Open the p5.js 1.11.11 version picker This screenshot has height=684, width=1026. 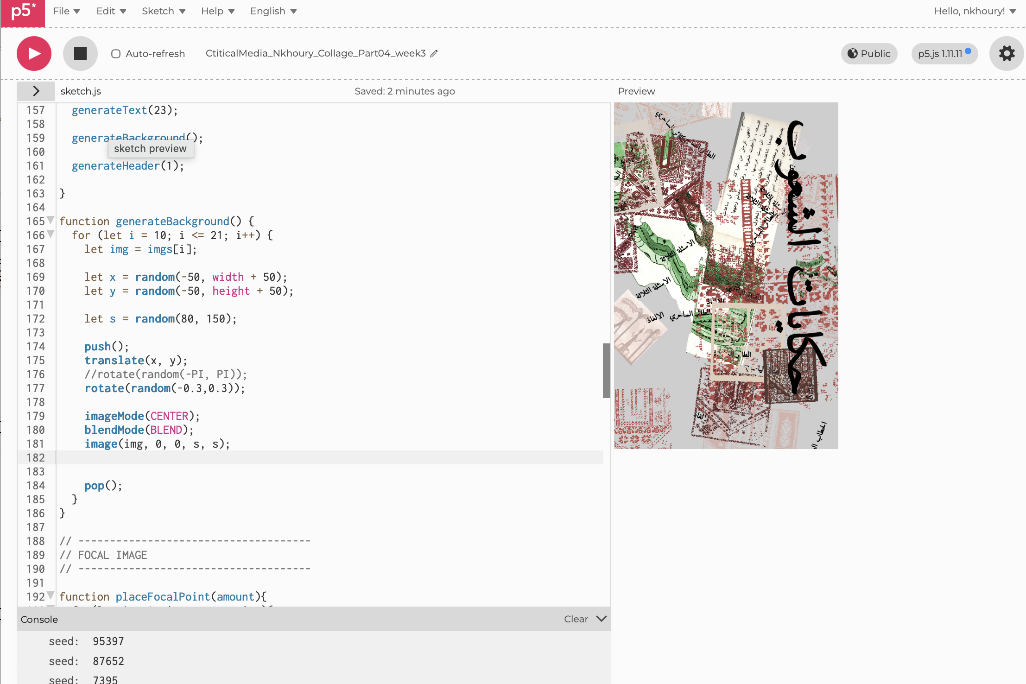[x=944, y=54]
